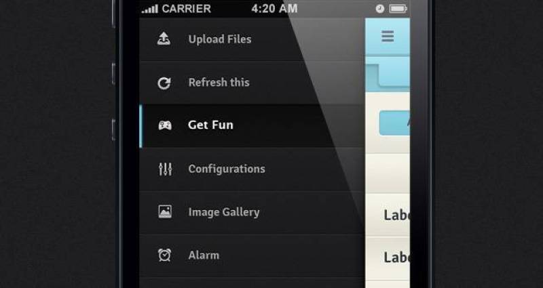Open the Configurations menu label
543x288 pixels.
(227, 169)
